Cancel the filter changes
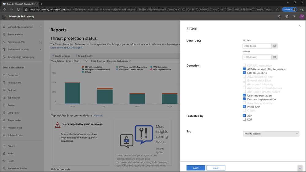The height and width of the screenshot is (172, 306). coord(216,168)
